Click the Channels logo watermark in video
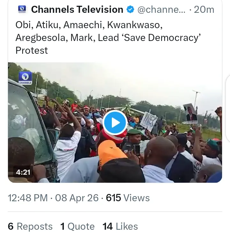The image size is (230, 239). 25,78
